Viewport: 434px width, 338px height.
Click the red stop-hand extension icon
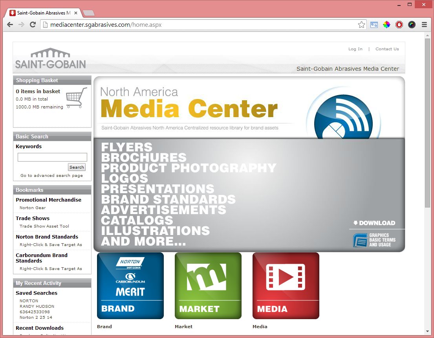pos(399,25)
